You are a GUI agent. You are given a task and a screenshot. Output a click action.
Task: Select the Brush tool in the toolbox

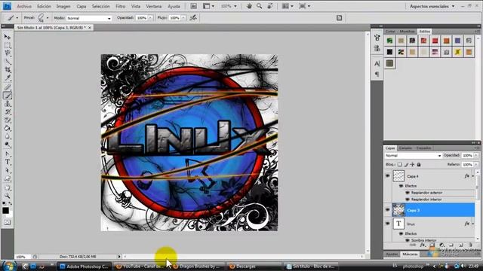click(7, 96)
